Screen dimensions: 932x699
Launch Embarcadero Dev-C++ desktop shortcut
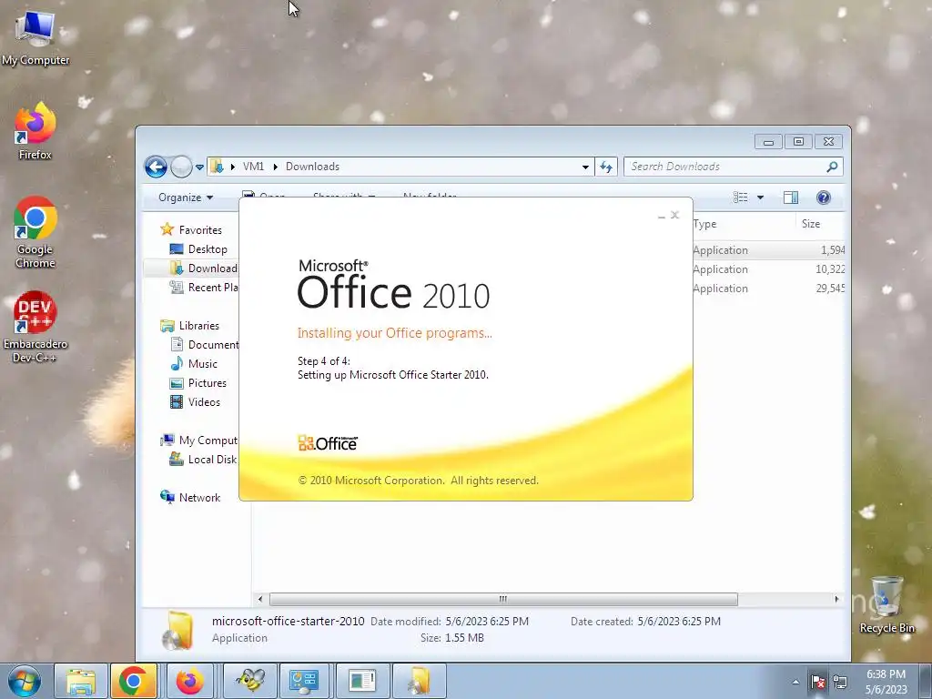click(35, 327)
